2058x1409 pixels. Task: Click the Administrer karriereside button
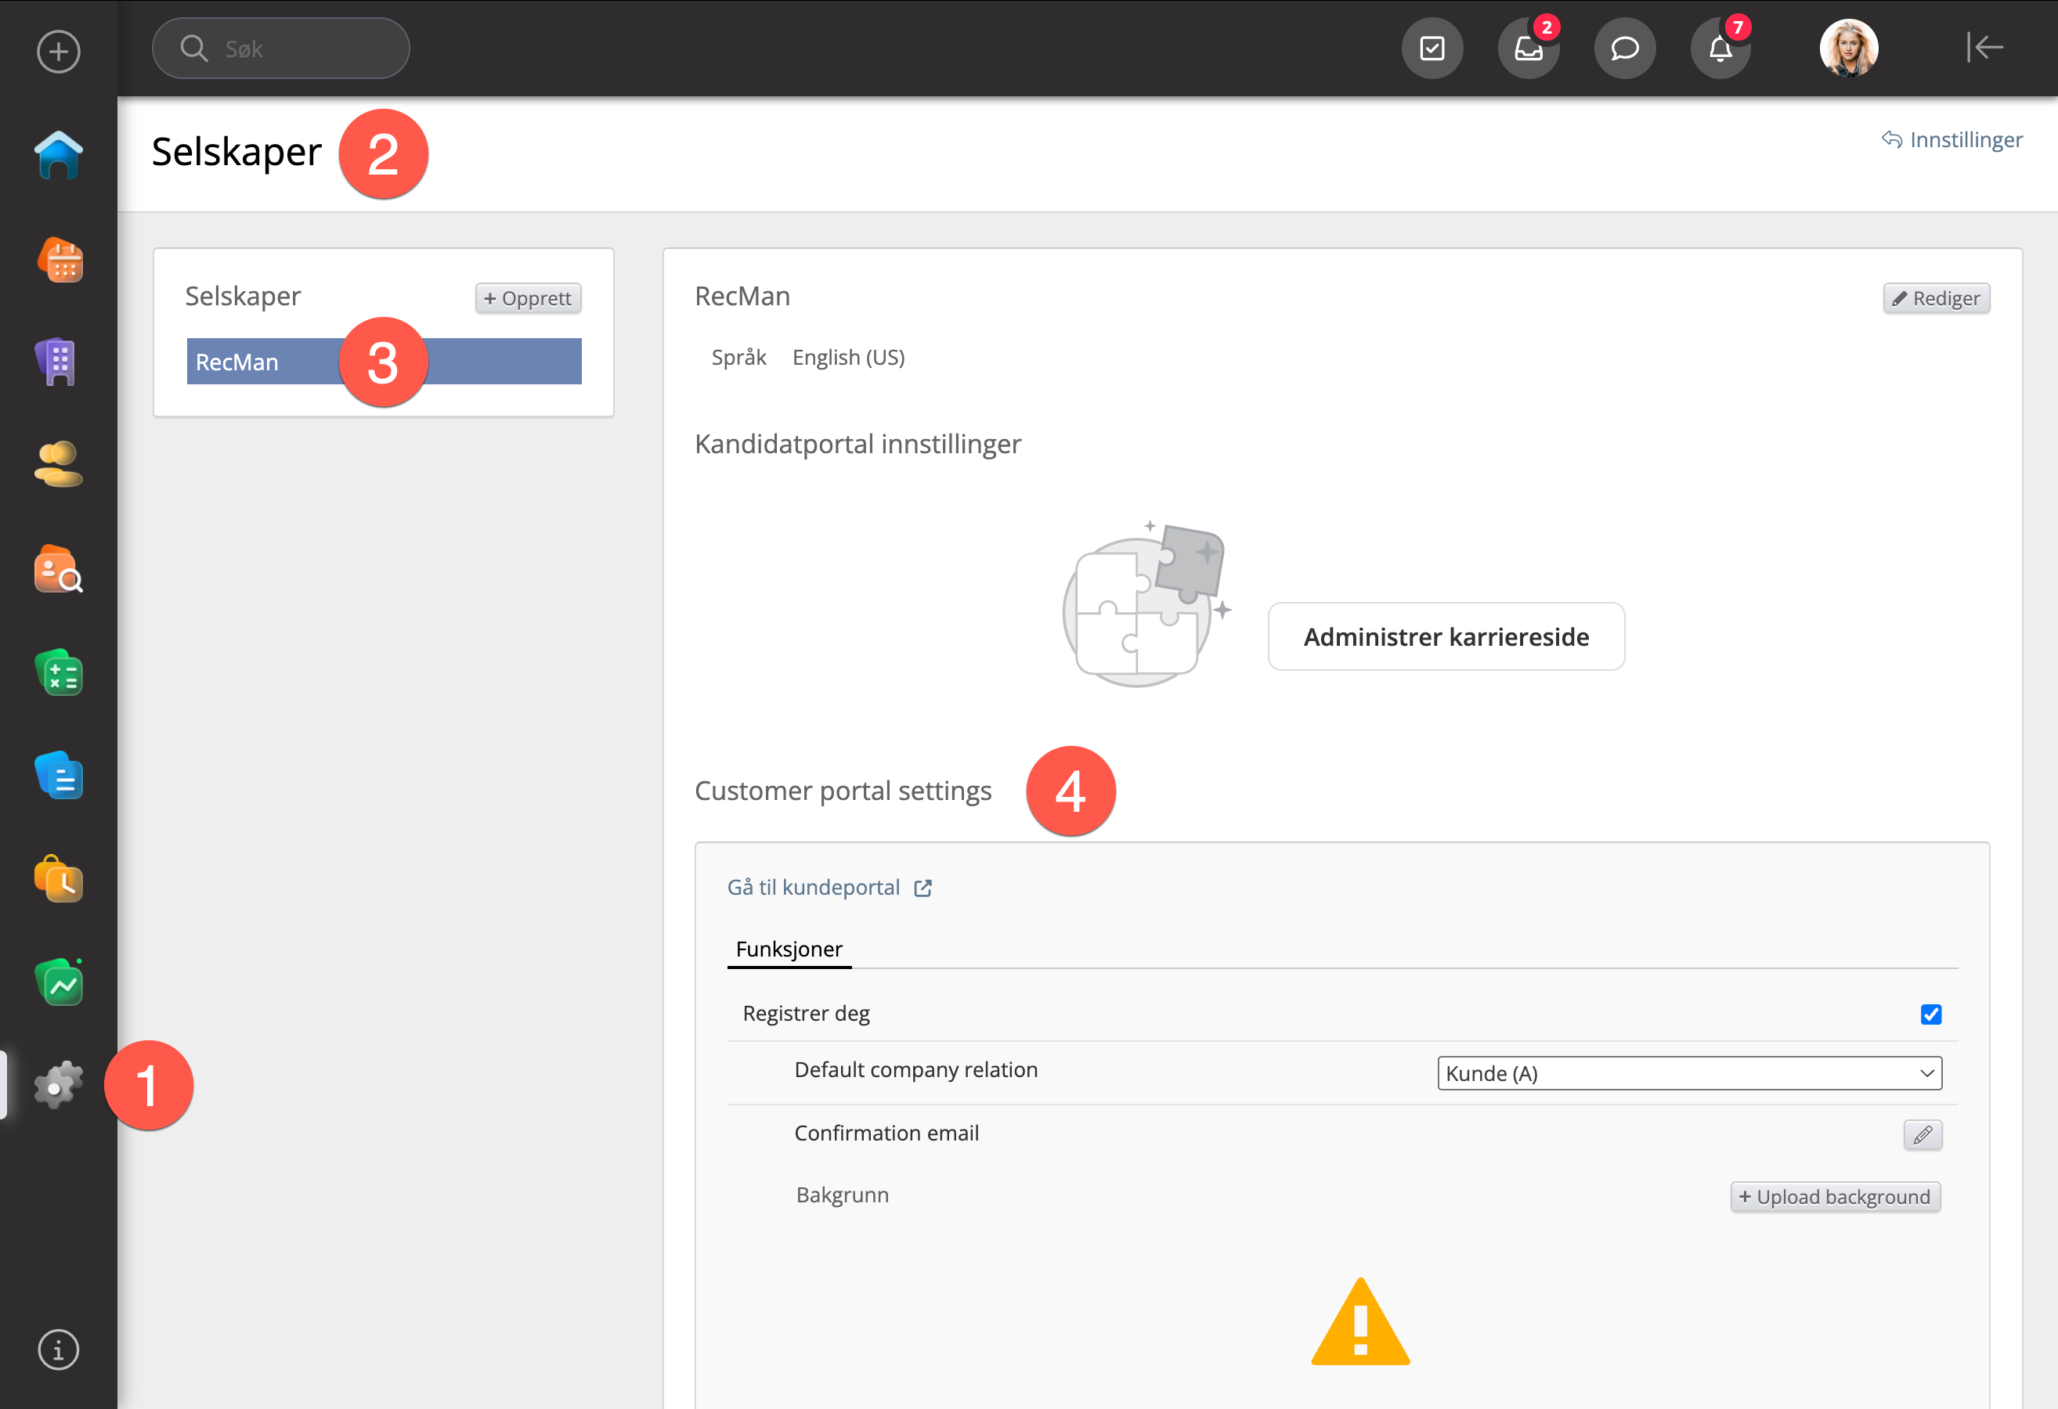tap(1445, 637)
